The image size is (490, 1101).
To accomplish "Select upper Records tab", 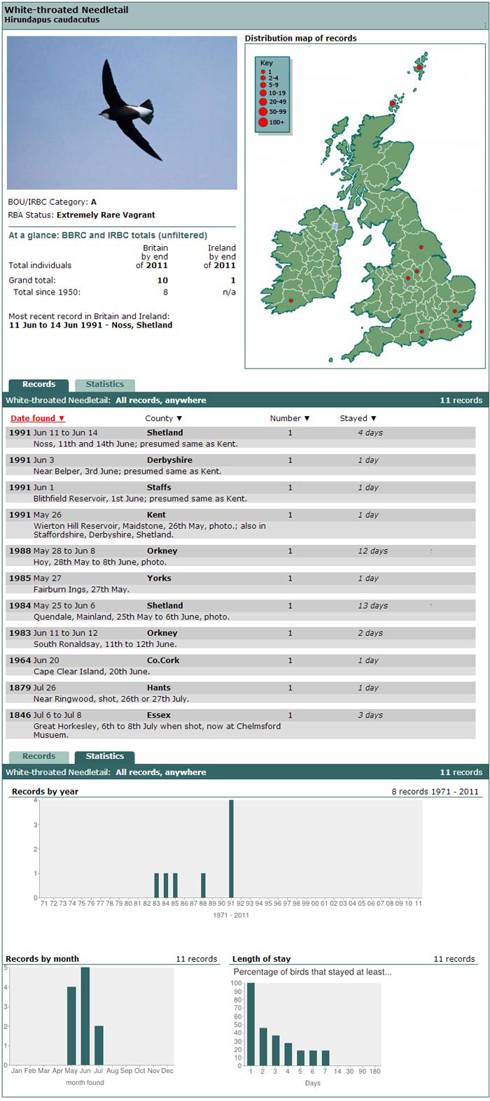I will click(x=38, y=385).
